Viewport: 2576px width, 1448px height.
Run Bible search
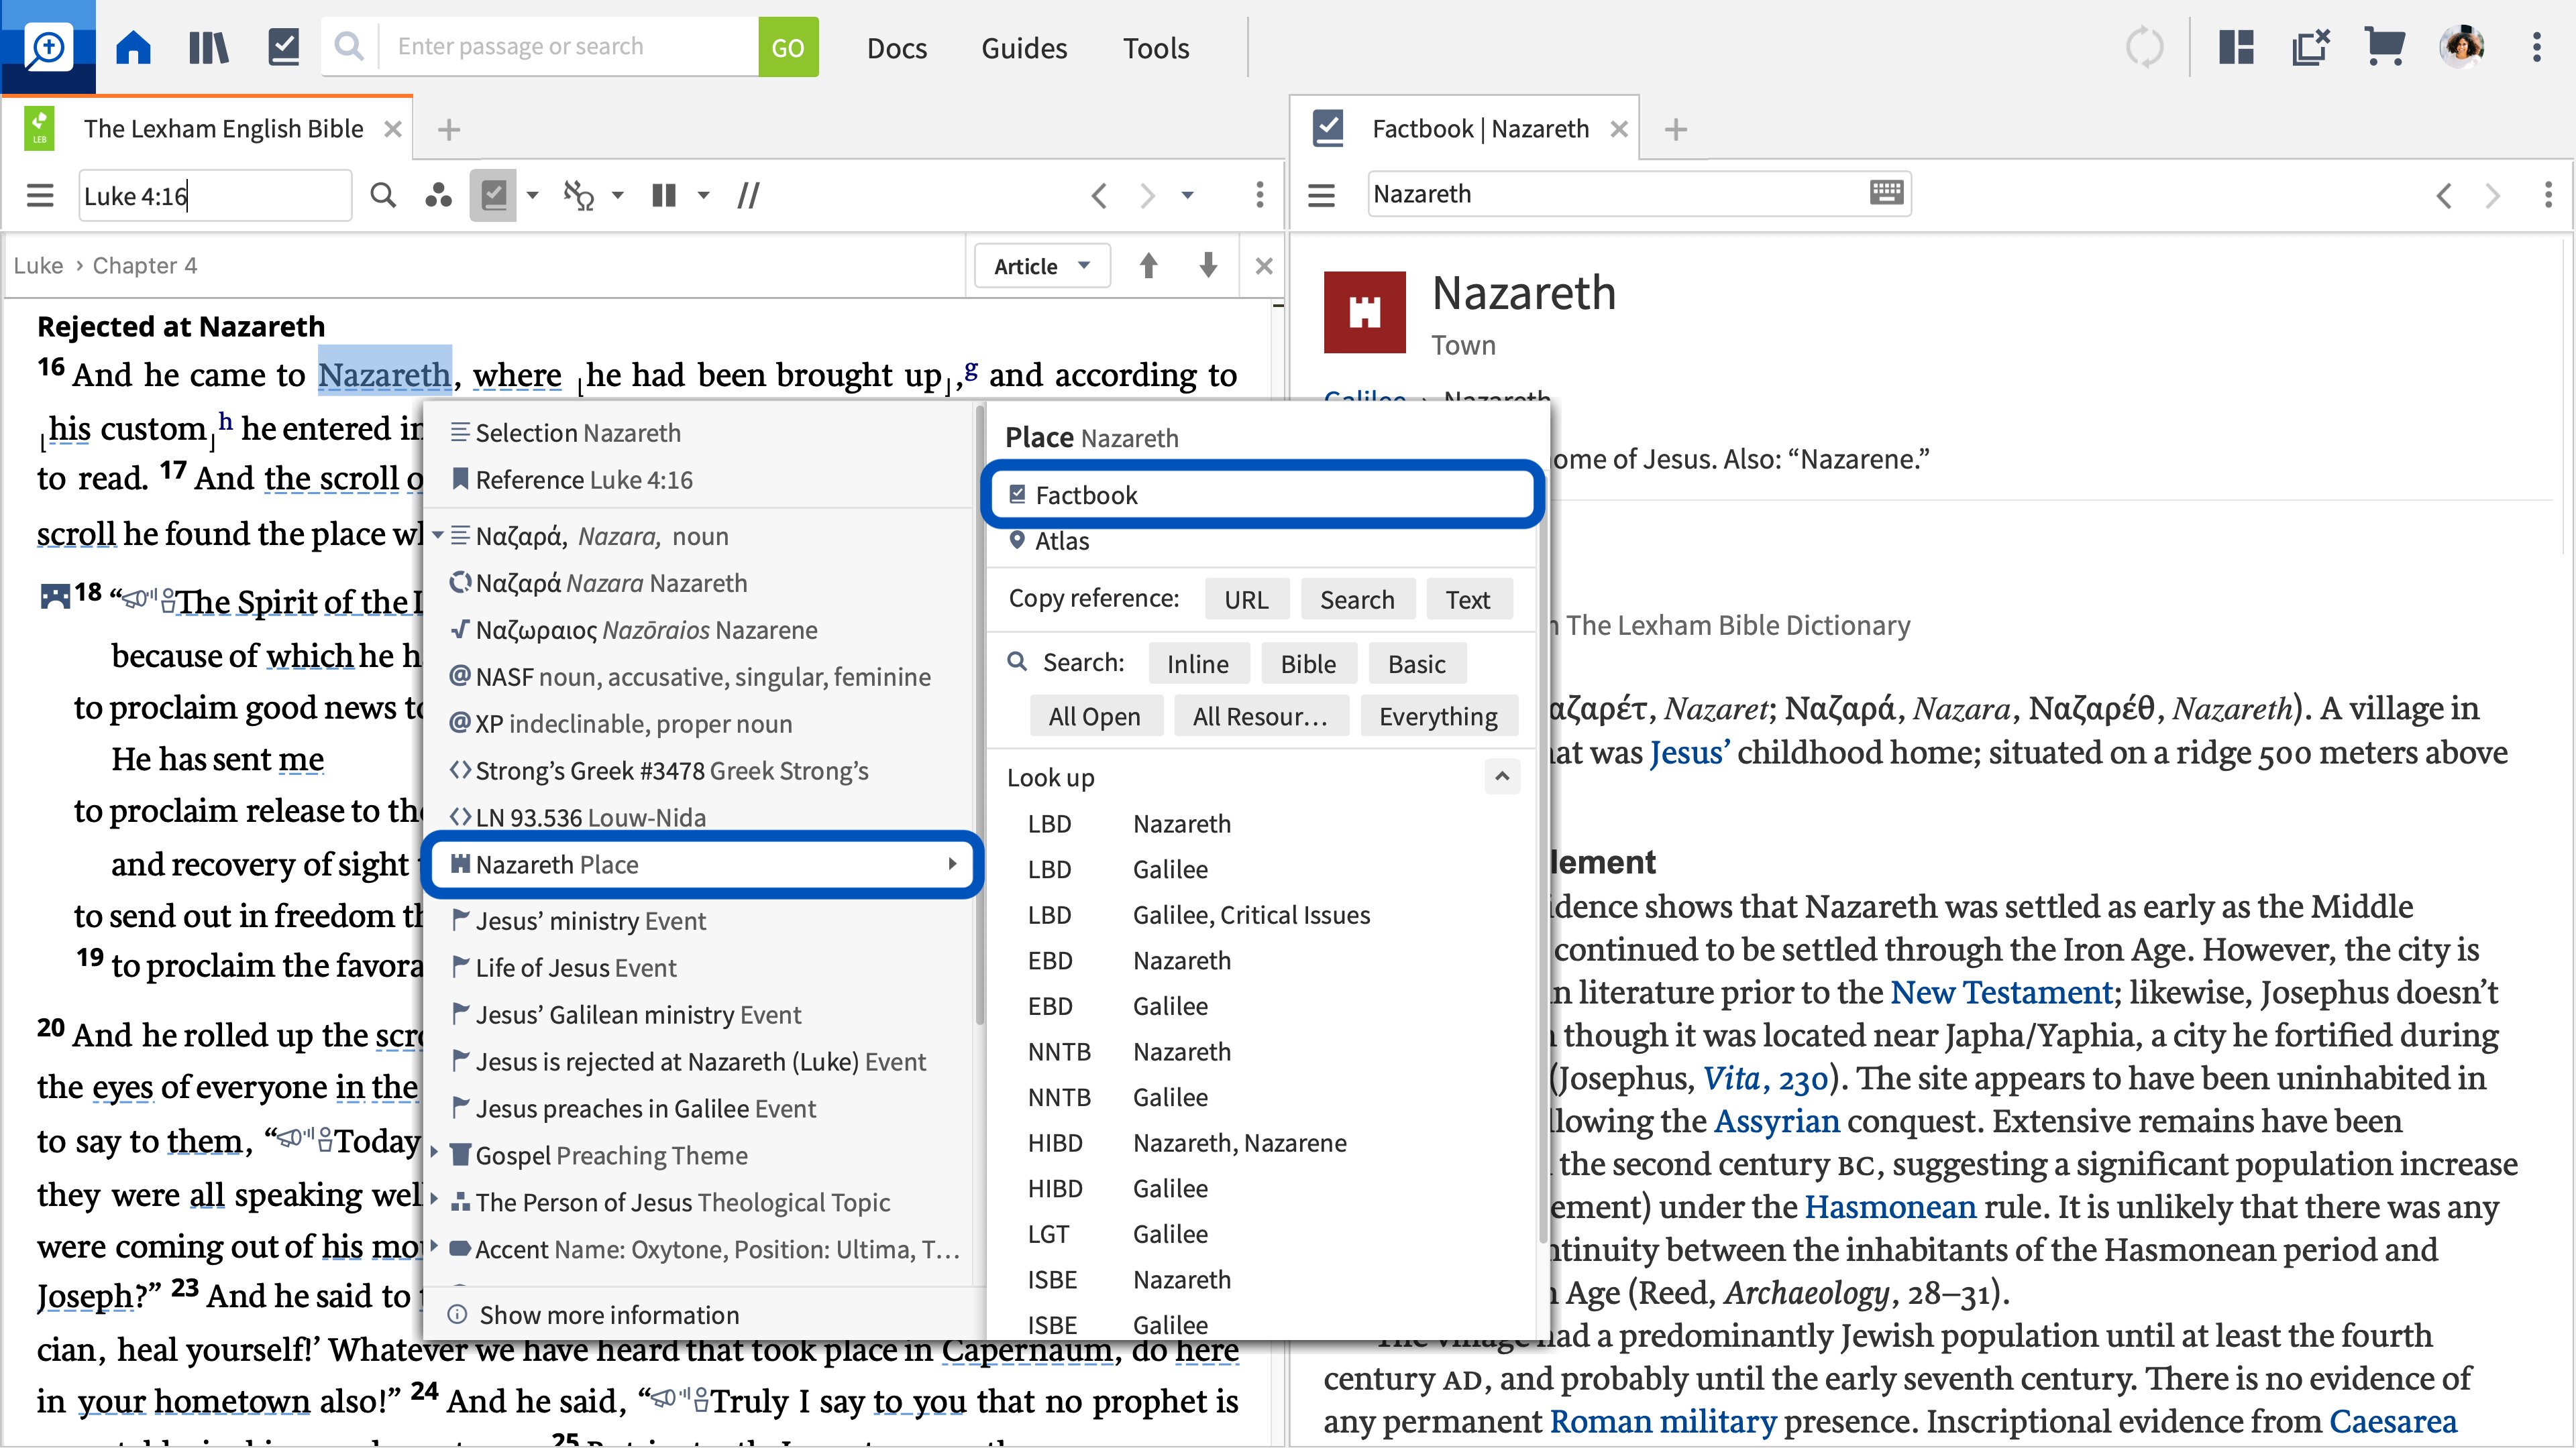(1308, 664)
